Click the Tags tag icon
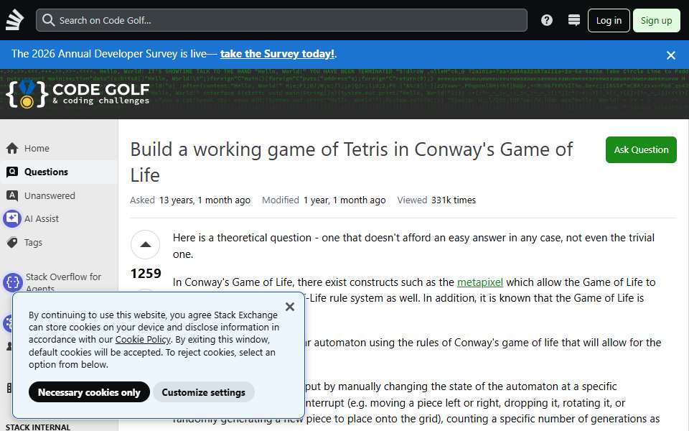This screenshot has width=689, height=431. [x=12, y=242]
